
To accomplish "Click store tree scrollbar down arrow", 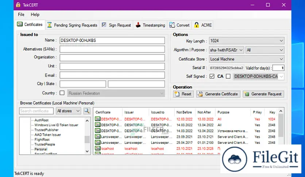I will [87, 151].
